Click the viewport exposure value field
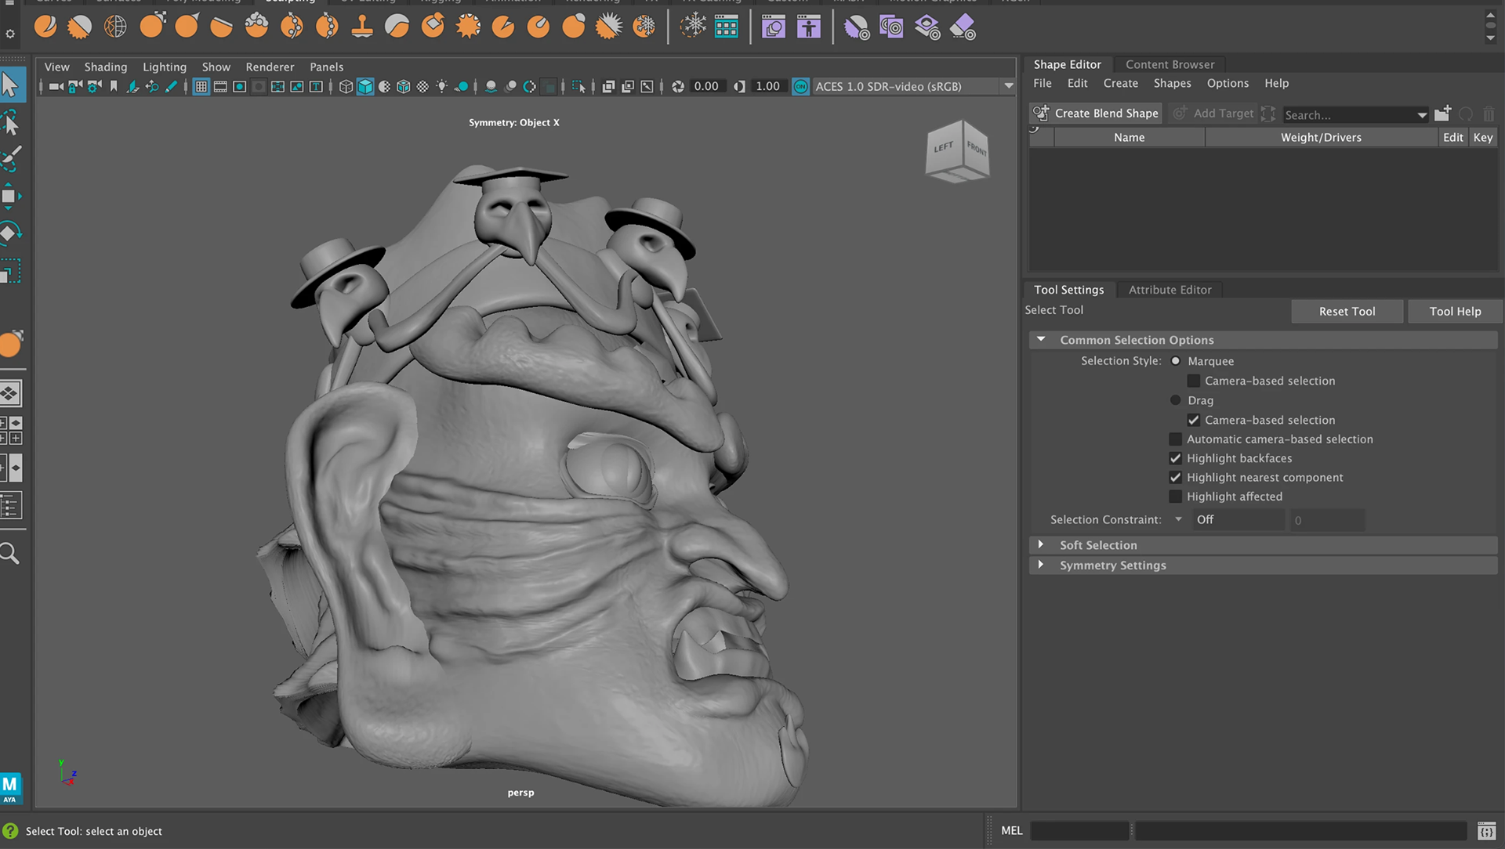 tap(705, 87)
